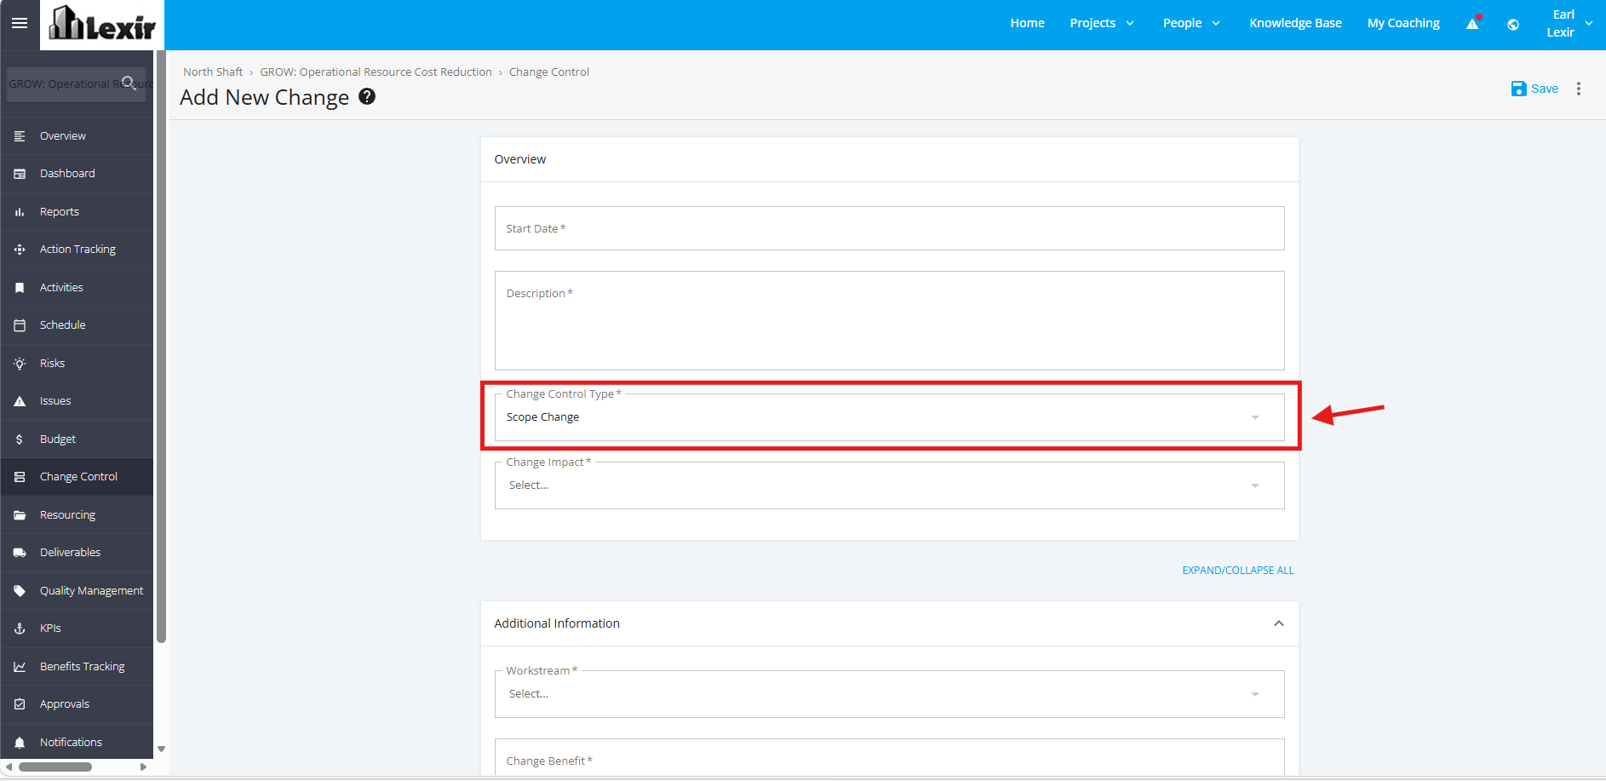This screenshot has height=781, width=1606.
Task: Go to Home in top navigation
Action: pyautogui.click(x=1027, y=23)
